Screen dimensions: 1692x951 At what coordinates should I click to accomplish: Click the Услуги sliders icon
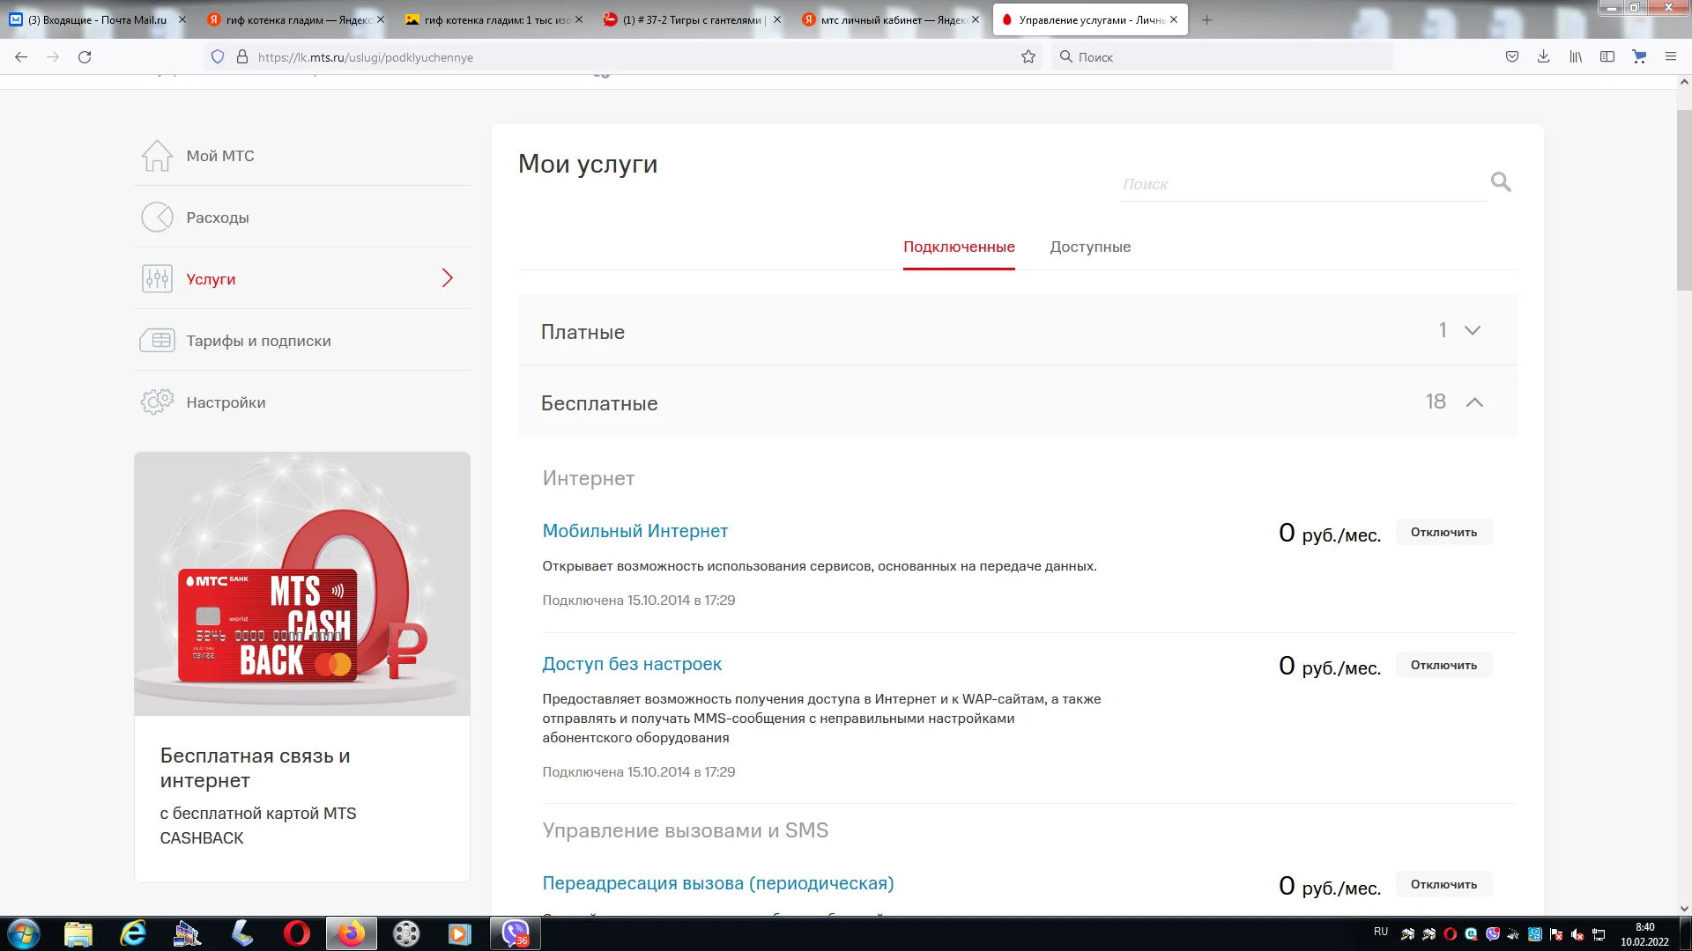tap(157, 278)
